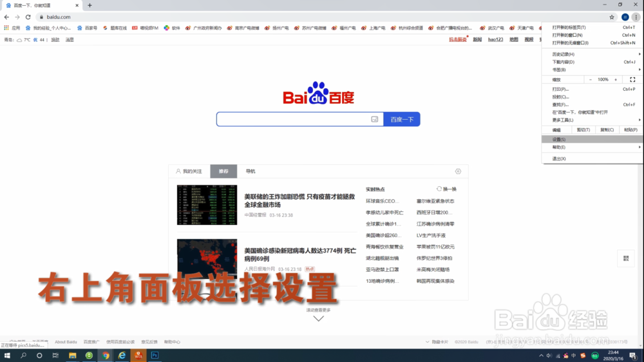Select 打开新的标签页(T) in menu
The width and height of the screenshot is (644, 362).
(592, 28)
